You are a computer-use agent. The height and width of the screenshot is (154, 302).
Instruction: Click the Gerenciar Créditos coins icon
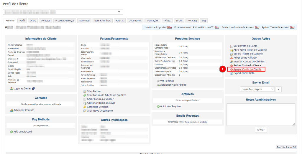(85, 107)
